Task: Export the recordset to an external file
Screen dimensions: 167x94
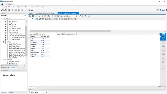Action: click(x=63, y=34)
